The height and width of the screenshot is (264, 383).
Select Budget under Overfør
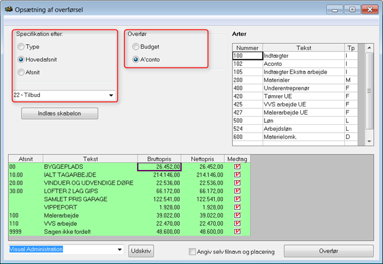[x=136, y=46]
